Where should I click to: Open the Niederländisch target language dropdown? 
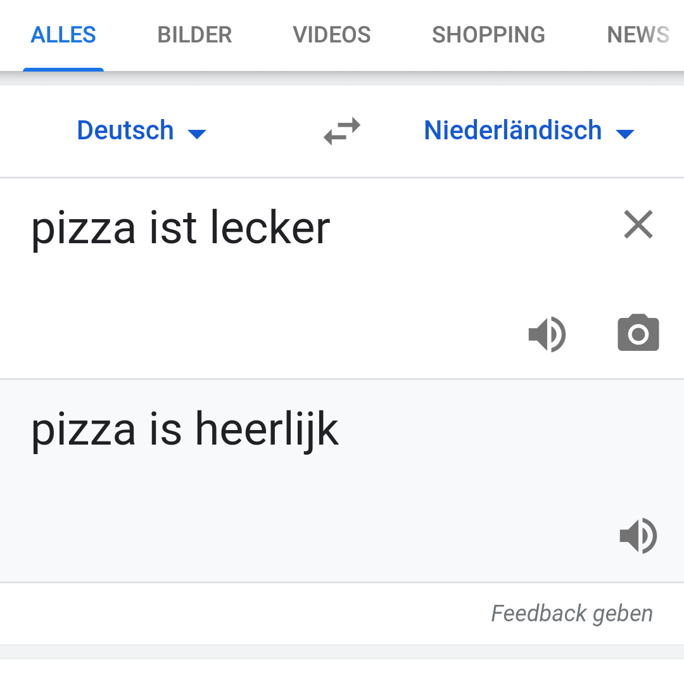(x=513, y=131)
